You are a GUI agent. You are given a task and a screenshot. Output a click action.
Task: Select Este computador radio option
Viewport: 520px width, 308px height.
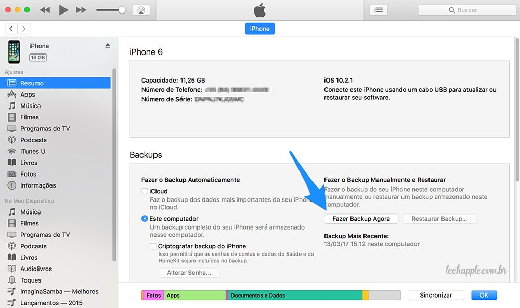click(145, 219)
